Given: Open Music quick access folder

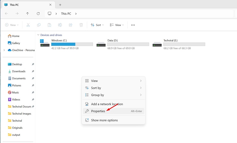Looking at the screenshot, I should pyautogui.click(x=13, y=92).
